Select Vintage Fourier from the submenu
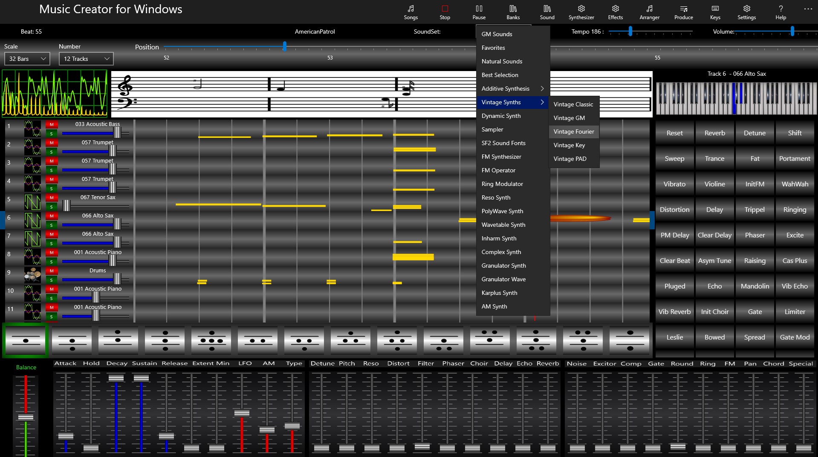The image size is (818, 457). [573, 131]
